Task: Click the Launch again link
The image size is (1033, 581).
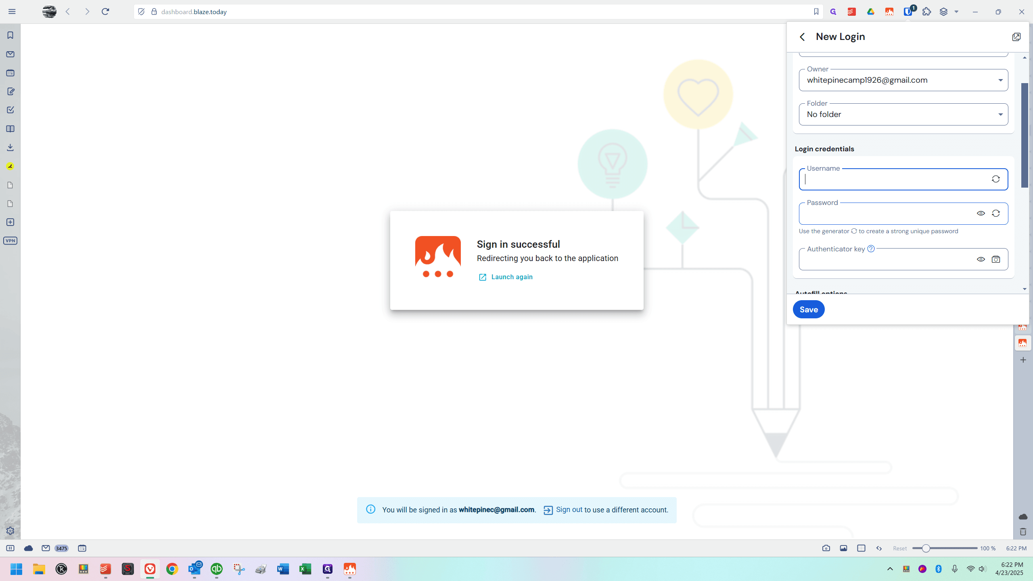Action: coord(512,277)
